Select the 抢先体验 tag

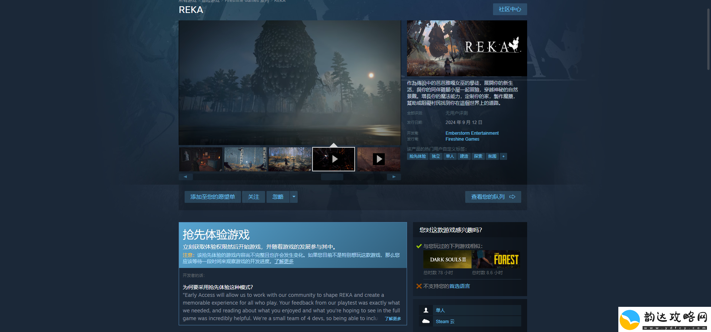417,156
